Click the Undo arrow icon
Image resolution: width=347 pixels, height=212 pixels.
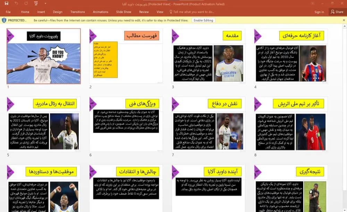[x=16, y=3]
